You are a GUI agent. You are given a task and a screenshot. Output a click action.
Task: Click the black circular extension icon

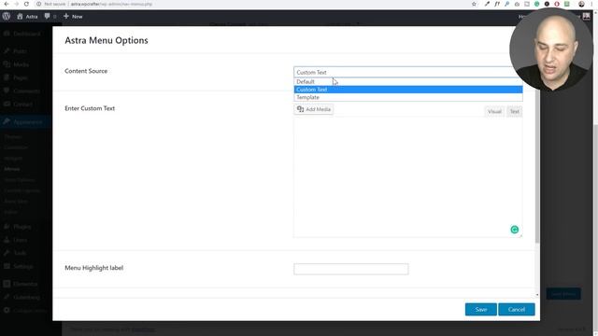point(547,4)
